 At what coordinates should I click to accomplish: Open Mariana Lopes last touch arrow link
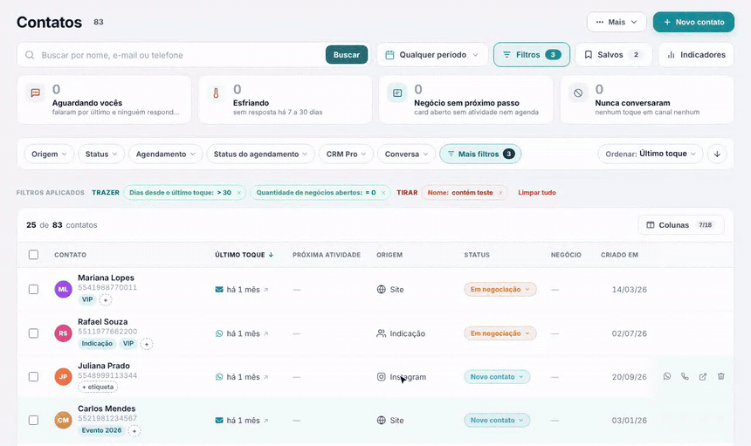coord(266,290)
